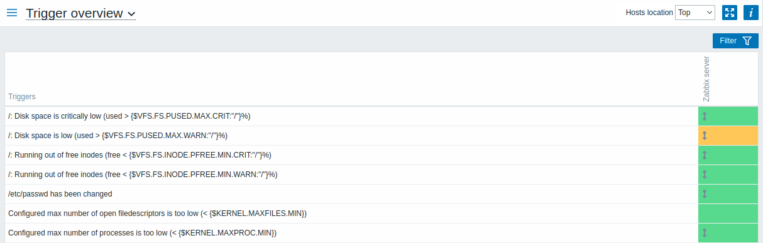Click dependency arrow for max processes row
763x243 pixels.
(x=705, y=233)
